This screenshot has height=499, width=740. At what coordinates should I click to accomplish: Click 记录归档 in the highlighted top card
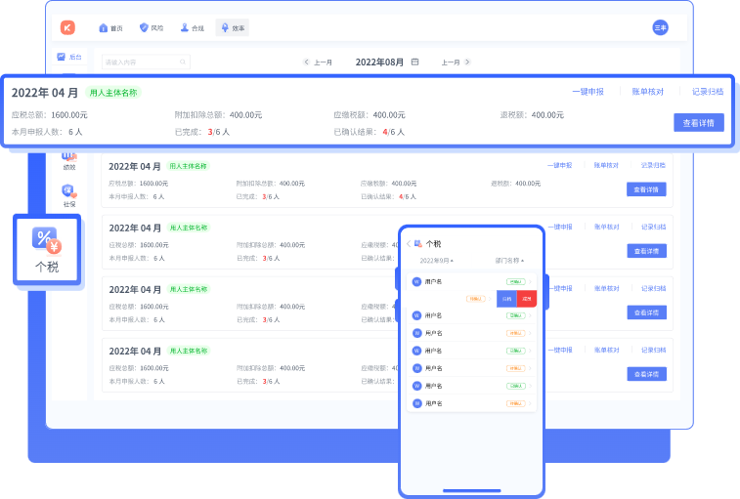(x=707, y=92)
